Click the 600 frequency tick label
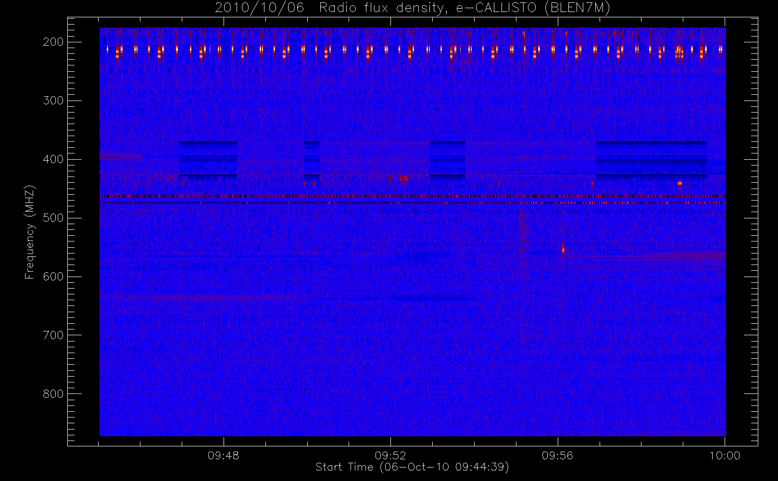The width and height of the screenshot is (778, 481). click(x=53, y=277)
